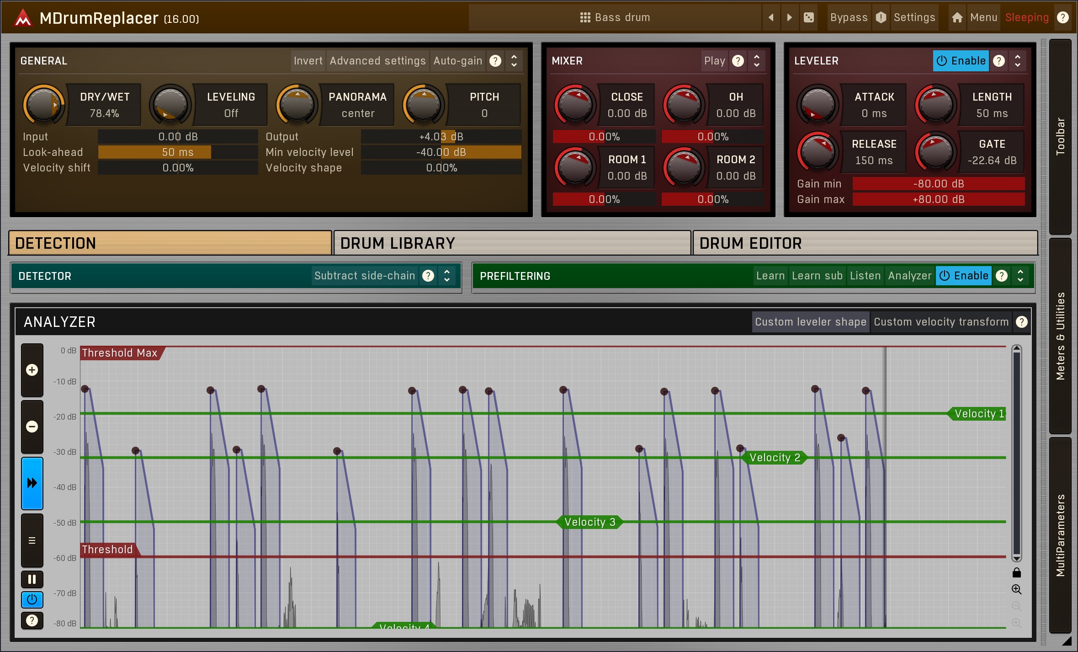Toggle Auto-gain in General panel
The image size is (1078, 652).
coord(458,61)
